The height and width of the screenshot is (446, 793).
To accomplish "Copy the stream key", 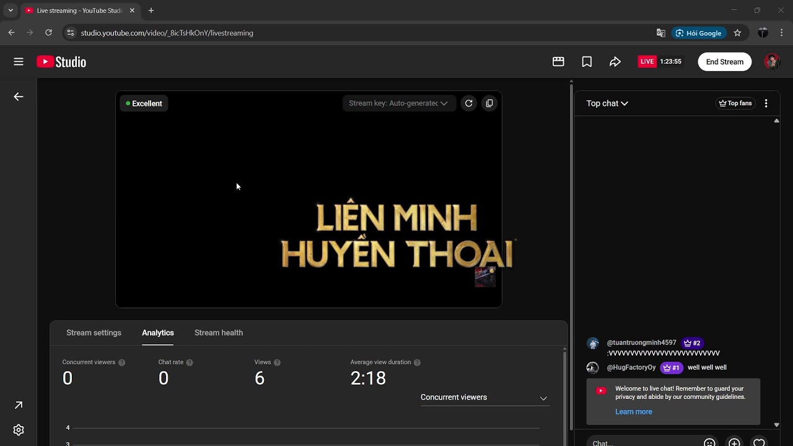I will point(489,103).
